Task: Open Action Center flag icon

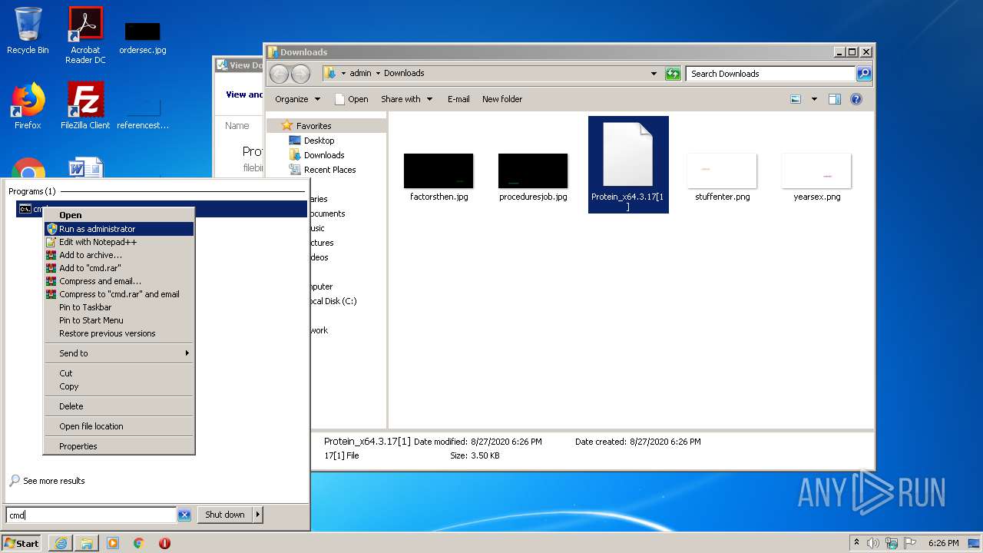Action: click(x=910, y=543)
